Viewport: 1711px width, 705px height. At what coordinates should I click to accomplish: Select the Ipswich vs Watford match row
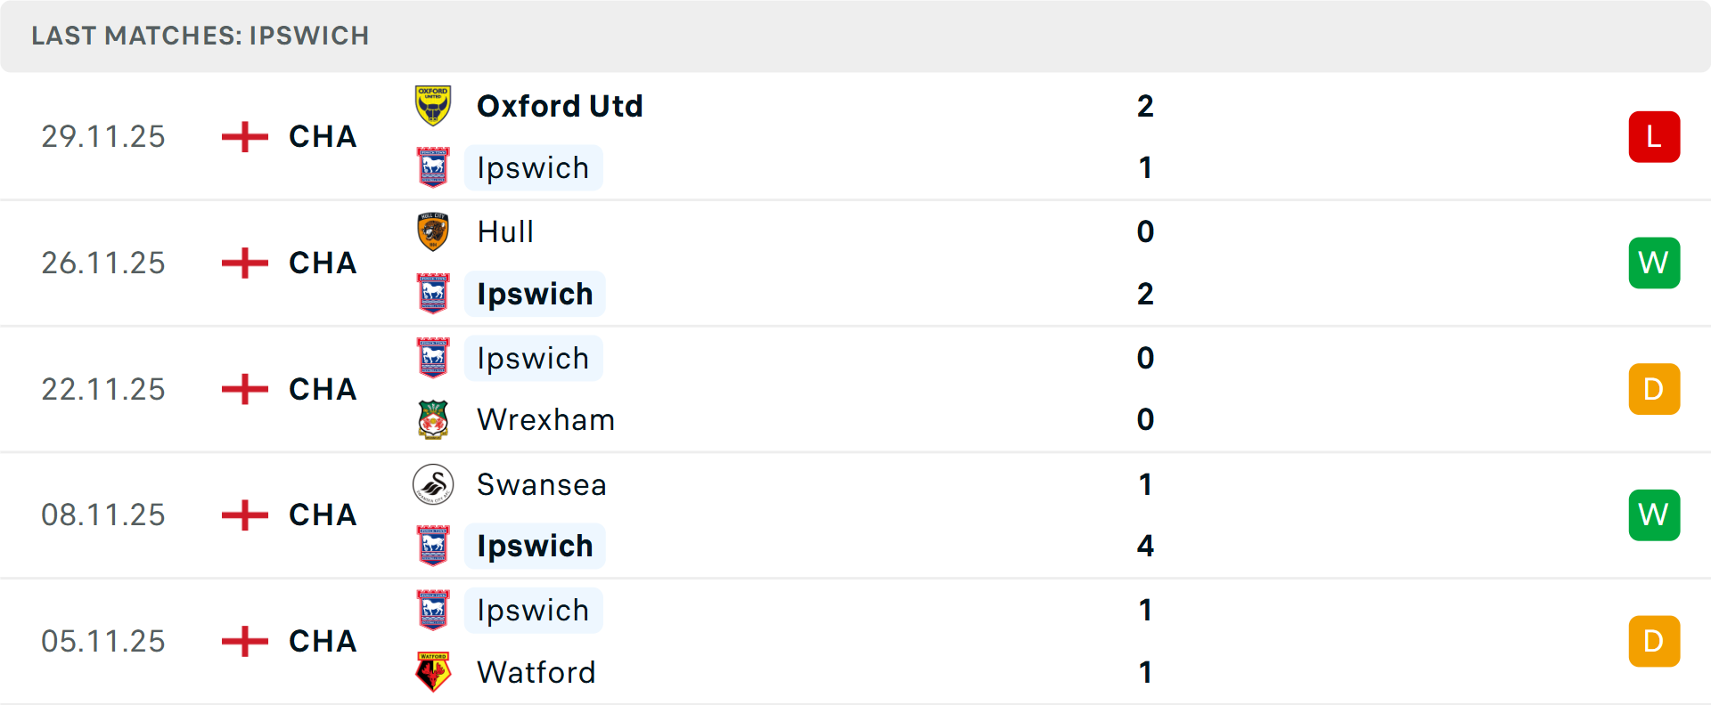(855, 641)
